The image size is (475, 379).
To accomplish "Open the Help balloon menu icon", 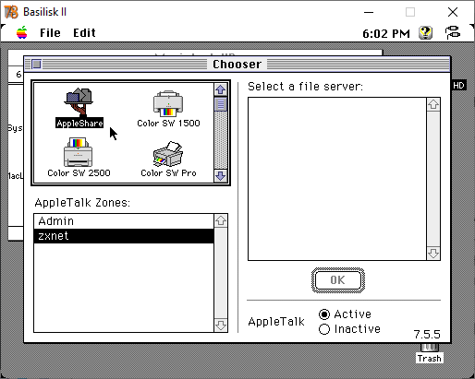I will pyautogui.click(x=425, y=32).
